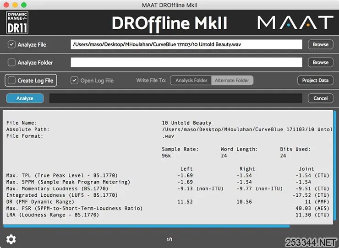Browse for a folder to analyze
The height and width of the screenshot is (248, 339).
pyautogui.click(x=320, y=62)
